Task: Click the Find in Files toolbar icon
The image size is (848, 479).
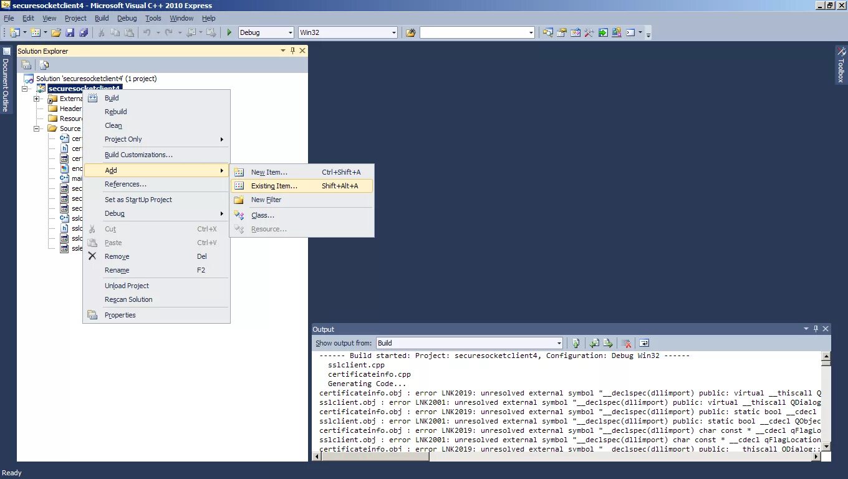Action: pos(410,32)
